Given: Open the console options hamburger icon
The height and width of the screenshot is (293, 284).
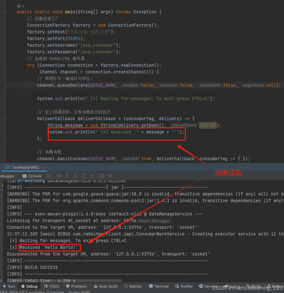Looking at the screenshot, I should click(48, 176).
